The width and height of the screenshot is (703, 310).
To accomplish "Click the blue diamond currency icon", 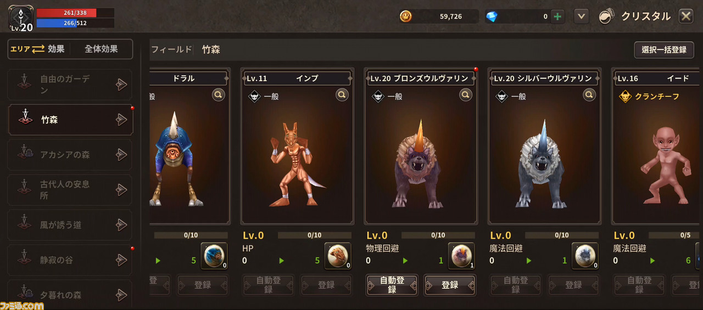I will (x=492, y=16).
